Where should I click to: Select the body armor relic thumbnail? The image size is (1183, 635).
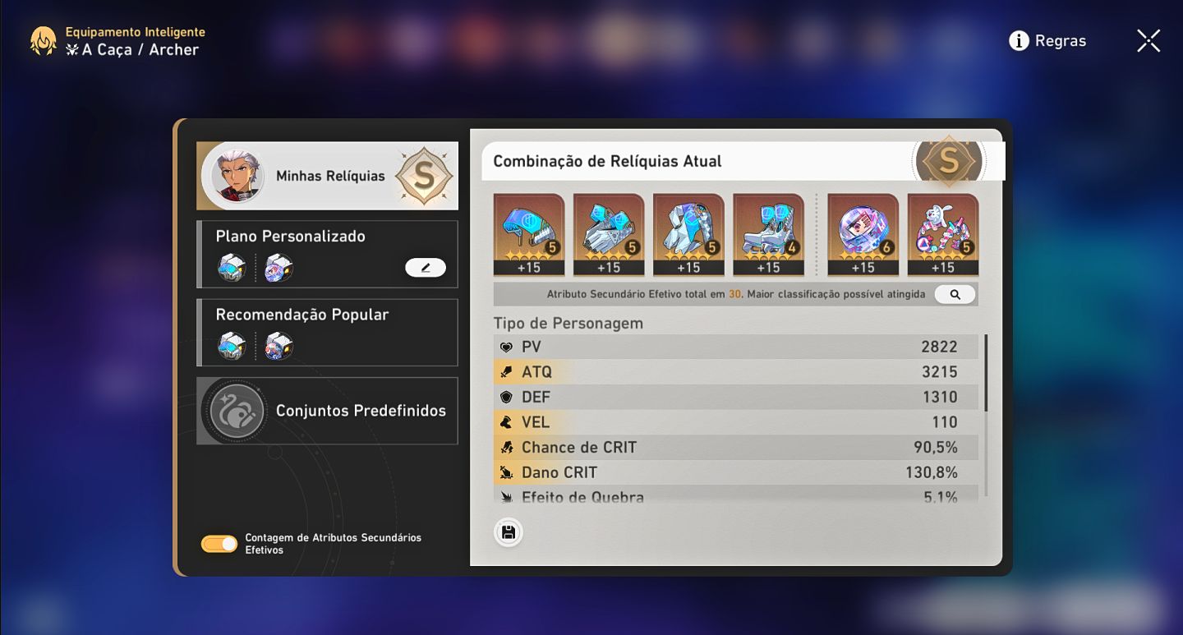688,235
